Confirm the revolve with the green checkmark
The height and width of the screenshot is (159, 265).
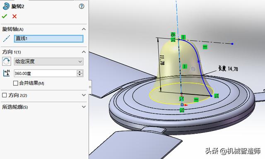(5, 17)
